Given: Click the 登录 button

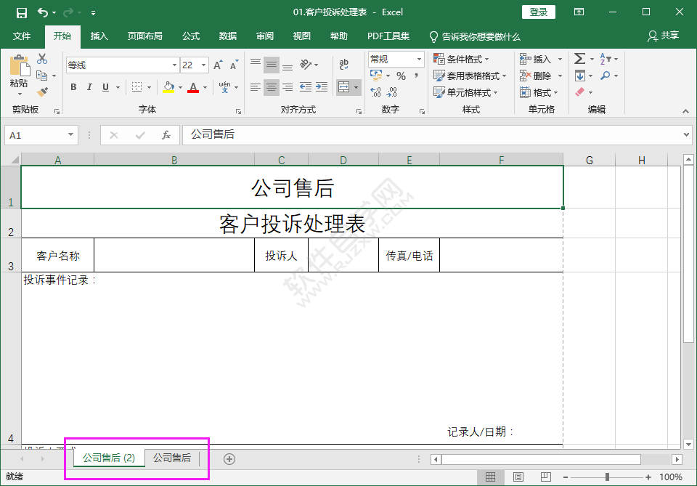Looking at the screenshot, I should click(x=538, y=12).
